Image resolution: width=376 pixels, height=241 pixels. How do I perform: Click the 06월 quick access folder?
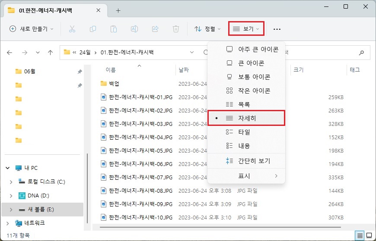(29, 71)
